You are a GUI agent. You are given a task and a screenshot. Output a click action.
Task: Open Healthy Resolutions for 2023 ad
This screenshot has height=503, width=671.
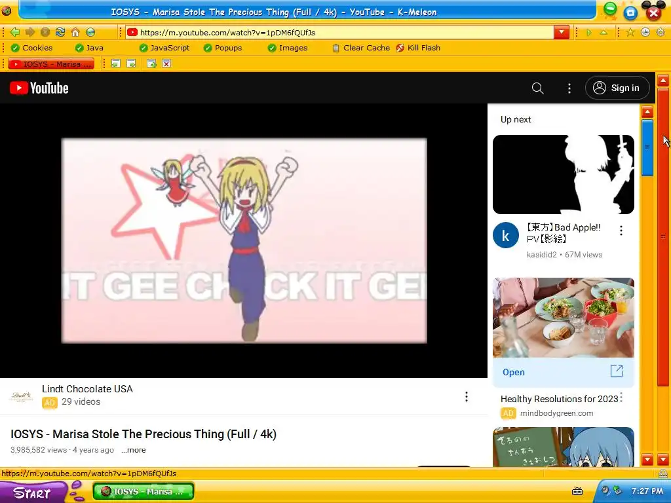click(560, 399)
